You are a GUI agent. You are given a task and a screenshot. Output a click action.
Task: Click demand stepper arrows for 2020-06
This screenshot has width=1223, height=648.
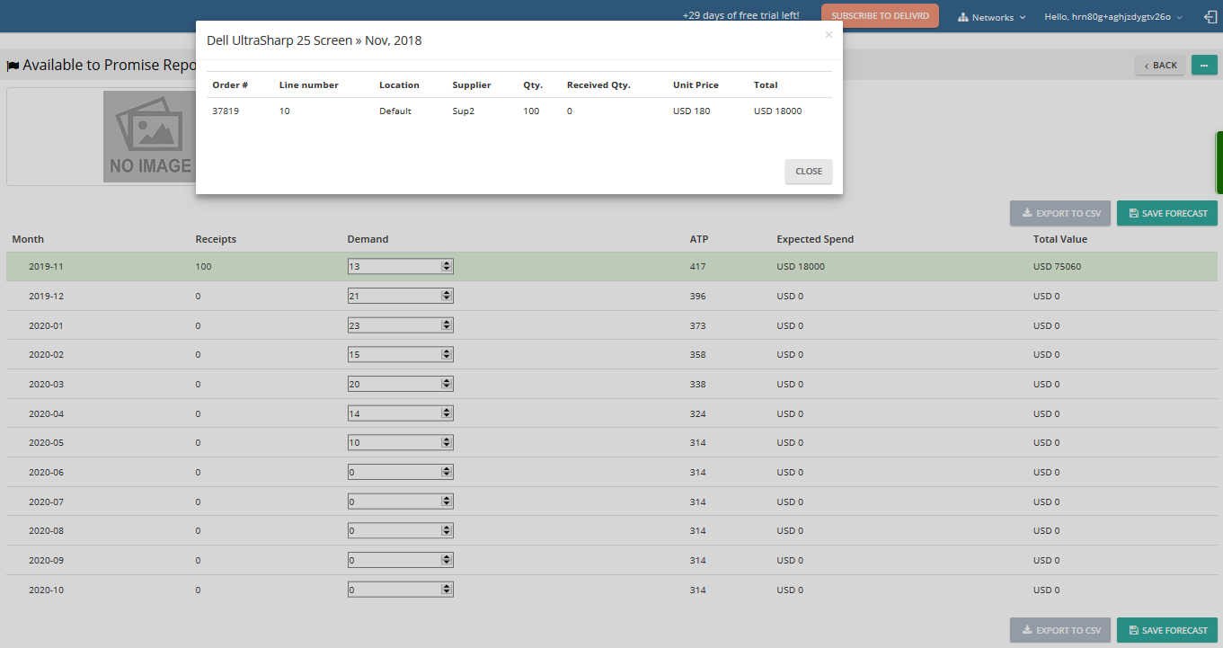coord(447,472)
